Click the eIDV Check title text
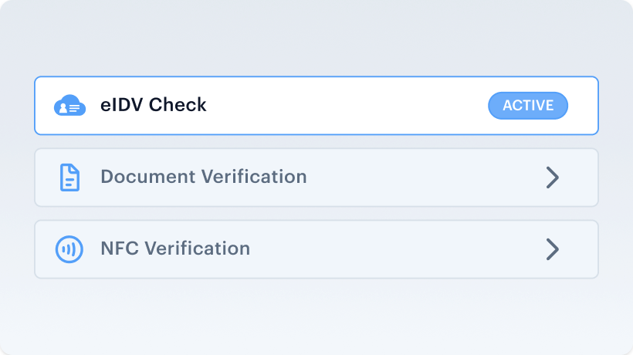Screen dimensions: 633x355 tap(154, 105)
